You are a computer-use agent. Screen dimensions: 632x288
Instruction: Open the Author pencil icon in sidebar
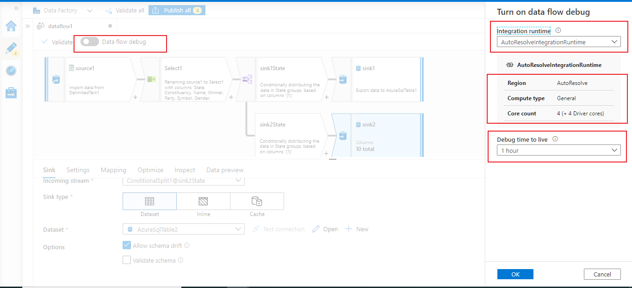[11, 48]
